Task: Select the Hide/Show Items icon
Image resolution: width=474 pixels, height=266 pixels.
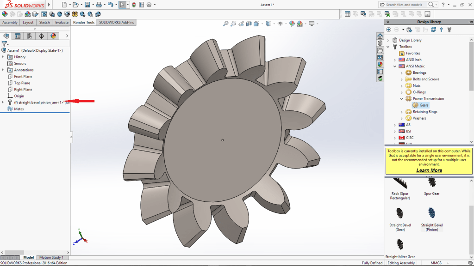Action: (280, 23)
